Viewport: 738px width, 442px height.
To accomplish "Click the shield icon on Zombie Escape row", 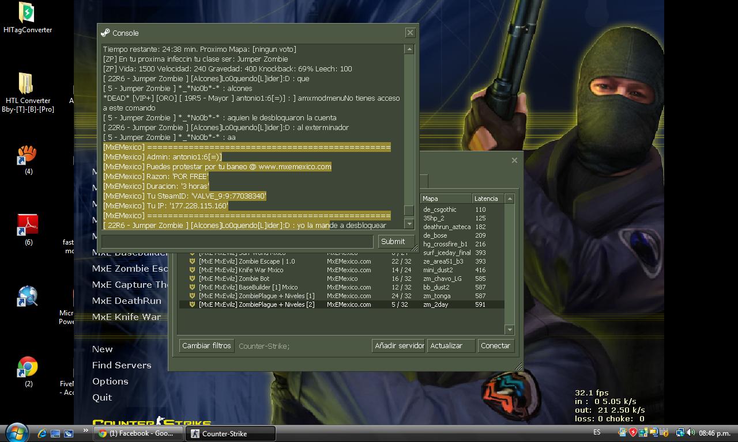I will click(x=192, y=261).
